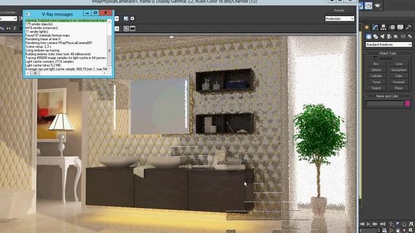This screenshot has width=415, height=233.
Task: Create a Cylinder primitive
Action: [376, 76]
